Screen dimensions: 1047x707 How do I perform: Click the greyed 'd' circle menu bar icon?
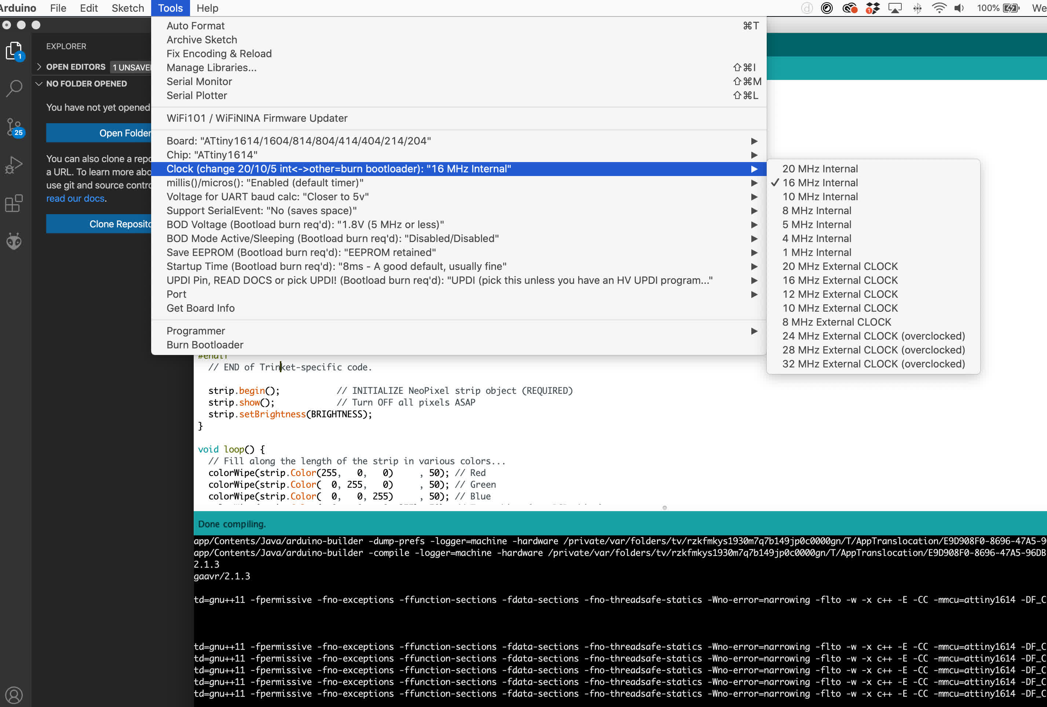tap(807, 8)
